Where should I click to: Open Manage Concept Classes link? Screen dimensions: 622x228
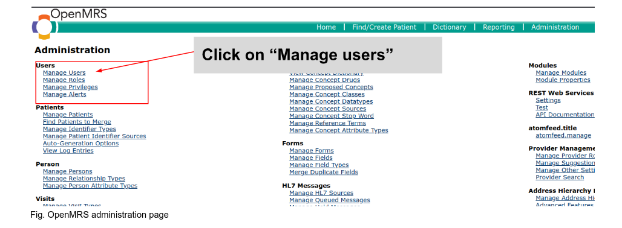(327, 94)
